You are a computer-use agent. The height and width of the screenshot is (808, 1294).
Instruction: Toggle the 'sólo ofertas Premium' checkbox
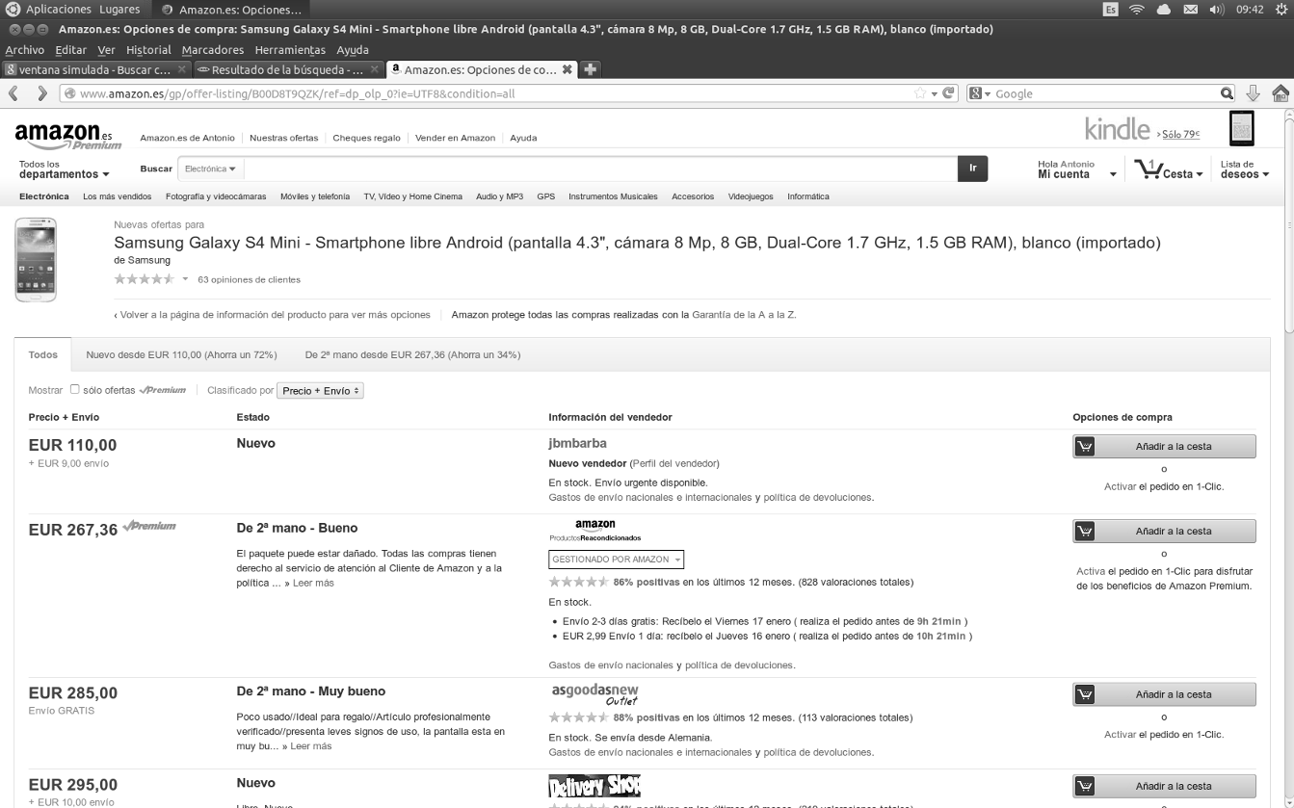pyautogui.click(x=75, y=390)
